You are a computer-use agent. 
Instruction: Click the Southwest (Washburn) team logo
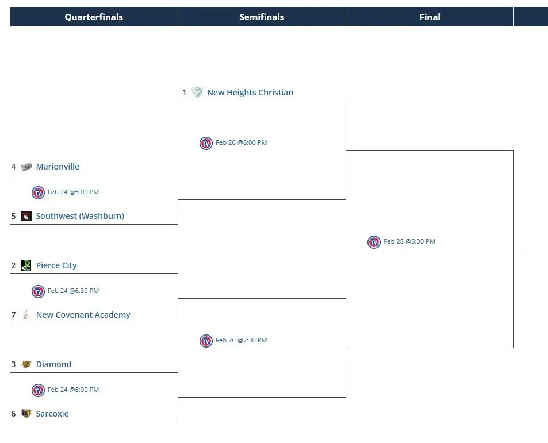pyautogui.click(x=26, y=216)
